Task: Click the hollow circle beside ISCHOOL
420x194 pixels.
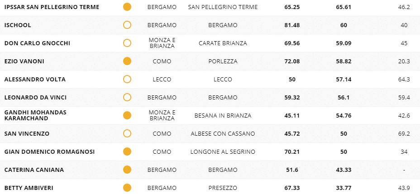Action: pos(127,25)
